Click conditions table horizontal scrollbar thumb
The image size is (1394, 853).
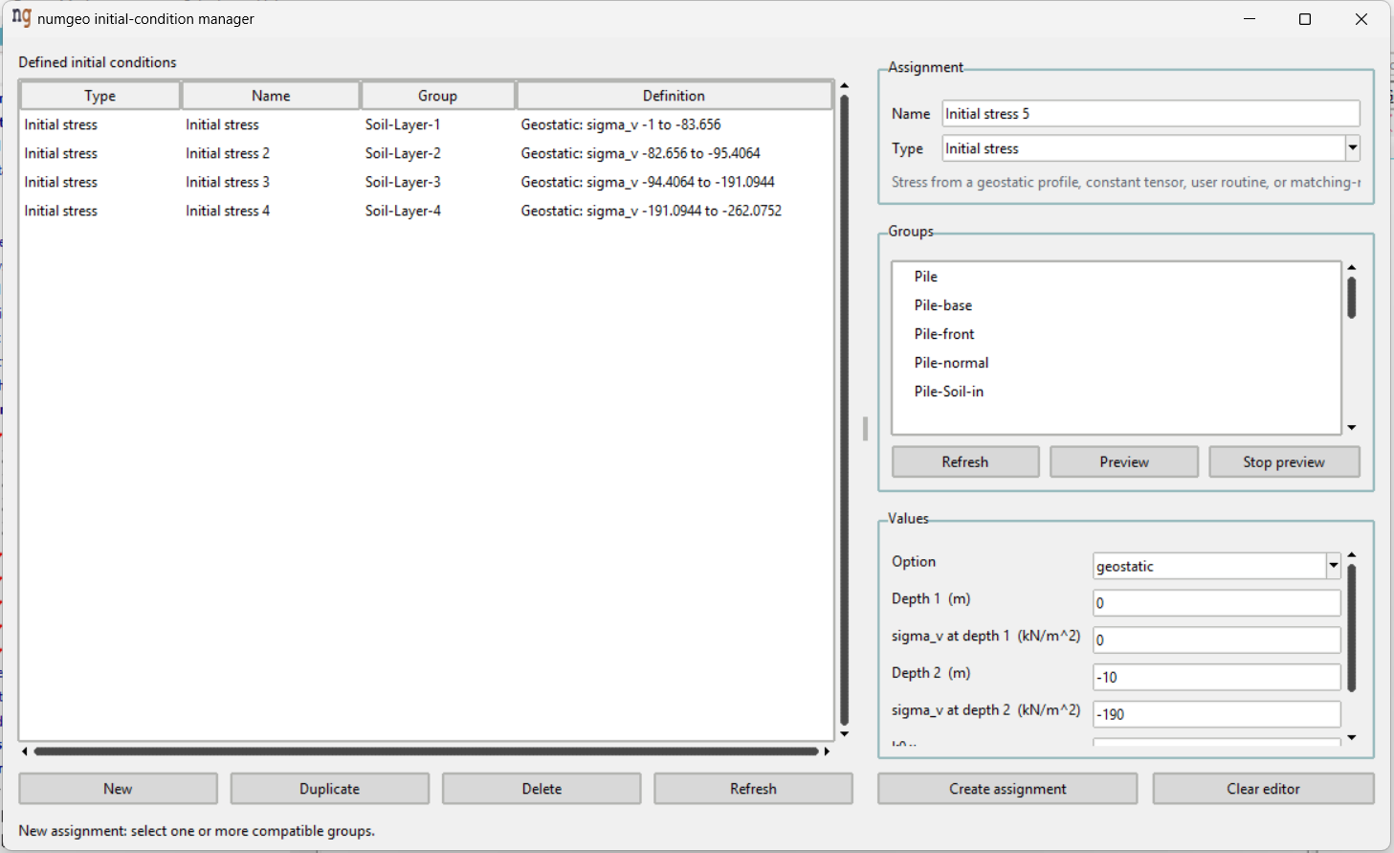[x=426, y=752]
